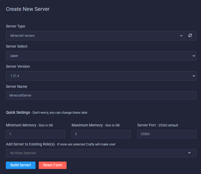
Task: Click the Quick Settings heading text
Action: pos(18,112)
